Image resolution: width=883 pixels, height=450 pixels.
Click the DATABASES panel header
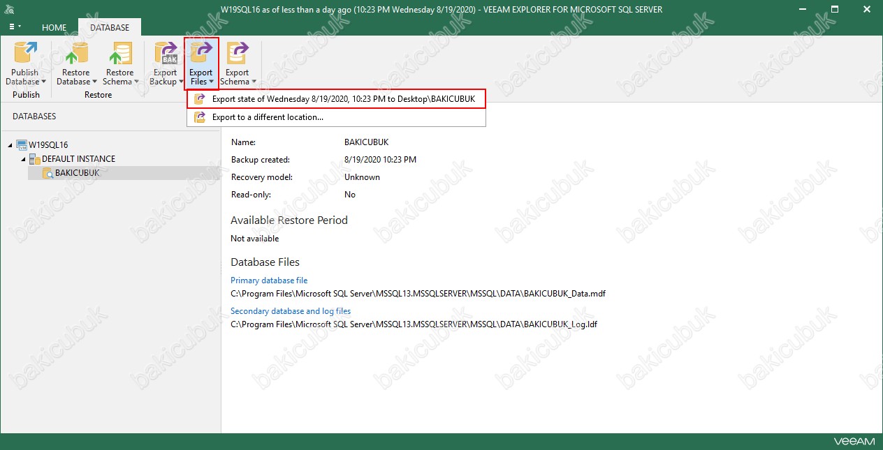(34, 117)
